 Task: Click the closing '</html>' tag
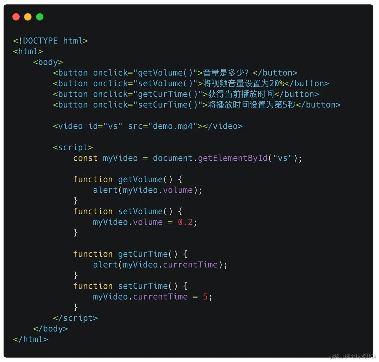pyautogui.click(x=31, y=339)
